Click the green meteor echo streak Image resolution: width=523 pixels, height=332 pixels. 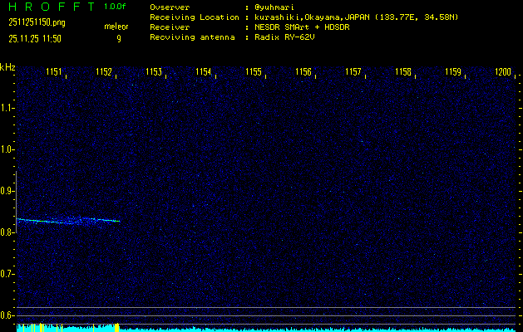tap(68, 221)
